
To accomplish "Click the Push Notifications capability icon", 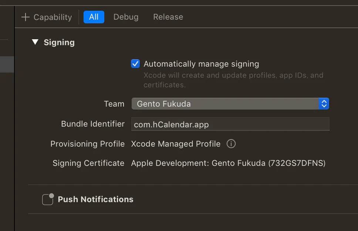I will coord(48,199).
